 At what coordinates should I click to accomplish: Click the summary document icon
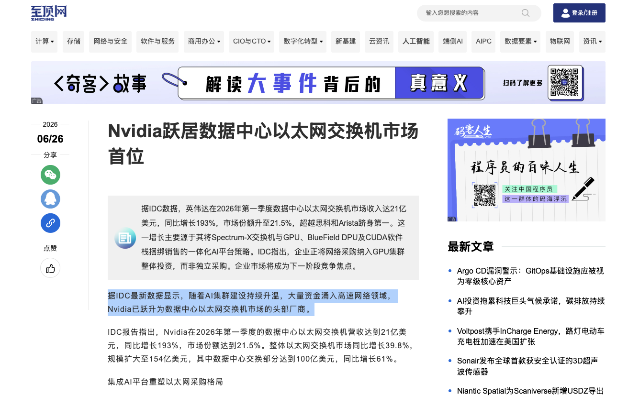125,238
